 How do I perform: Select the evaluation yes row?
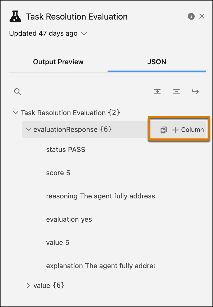pyautogui.click(x=69, y=220)
